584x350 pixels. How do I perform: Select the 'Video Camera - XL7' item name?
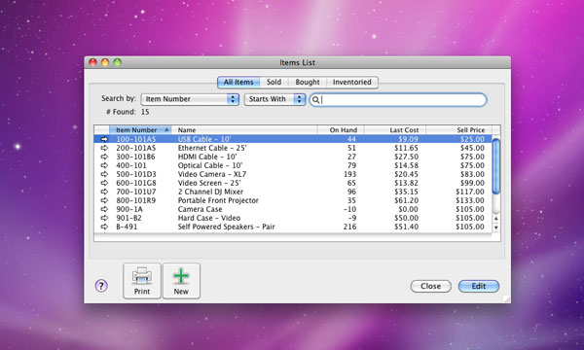click(212, 174)
